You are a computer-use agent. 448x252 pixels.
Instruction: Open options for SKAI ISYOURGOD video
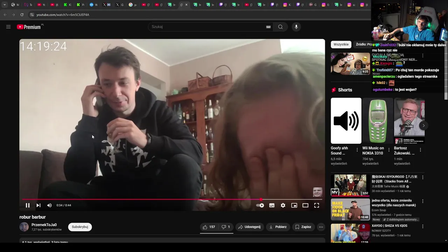coord(422,177)
